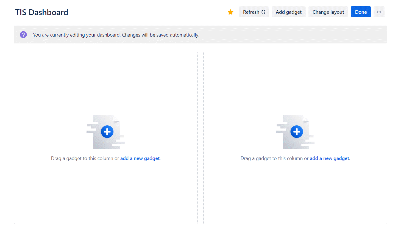Click empty space in right gadget column
Viewport: 398px width, 229px height.
(295, 82)
